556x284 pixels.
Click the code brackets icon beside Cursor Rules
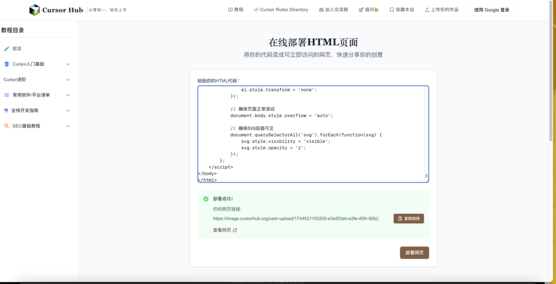point(256,10)
